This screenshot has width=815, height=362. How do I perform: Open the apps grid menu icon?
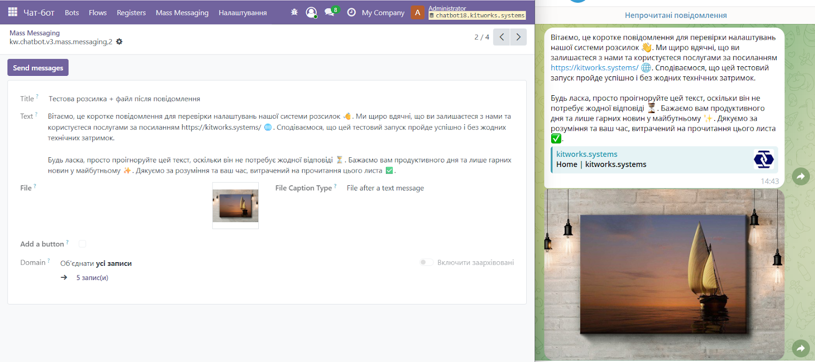point(13,12)
